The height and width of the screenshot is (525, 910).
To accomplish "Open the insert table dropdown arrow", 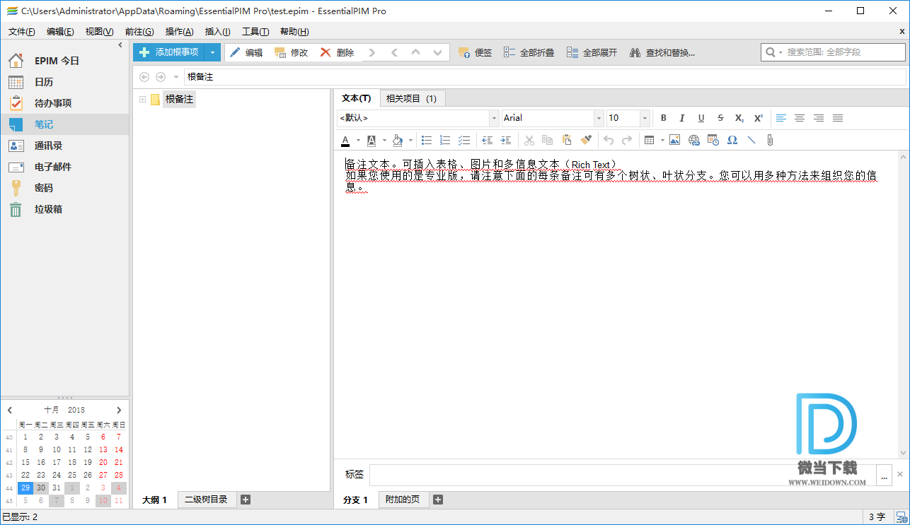I will coord(662,140).
